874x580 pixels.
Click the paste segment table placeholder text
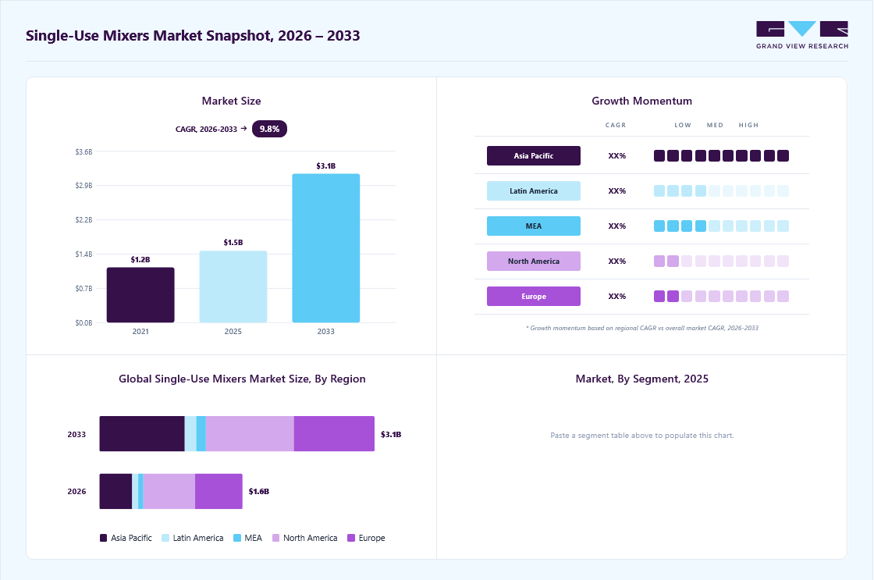(x=641, y=436)
